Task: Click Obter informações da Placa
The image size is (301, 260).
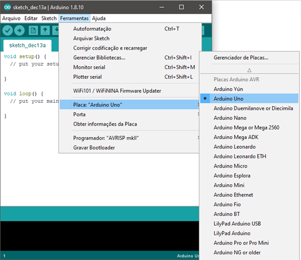Action: pos(129,124)
